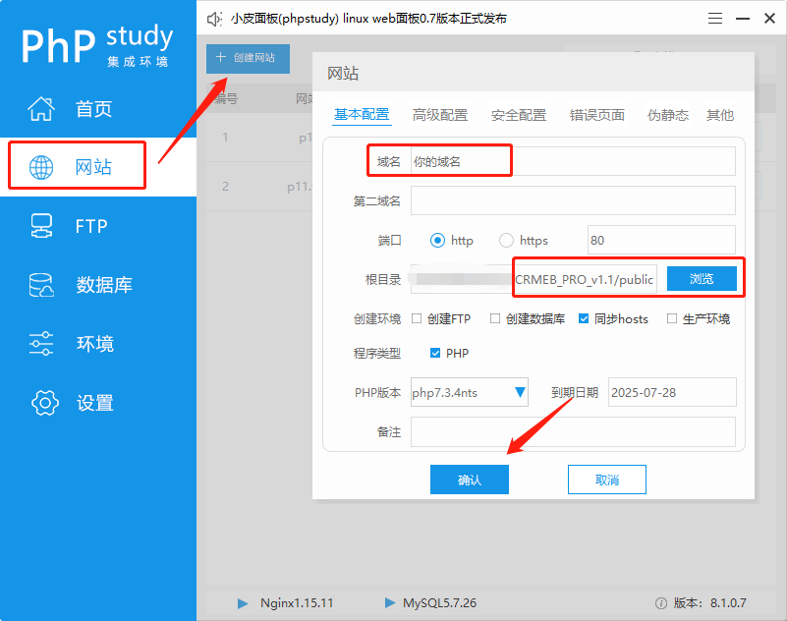This screenshot has width=787, height=621.
Task: Enable the 生产环境 checkbox
Action: tap(672, 318)
